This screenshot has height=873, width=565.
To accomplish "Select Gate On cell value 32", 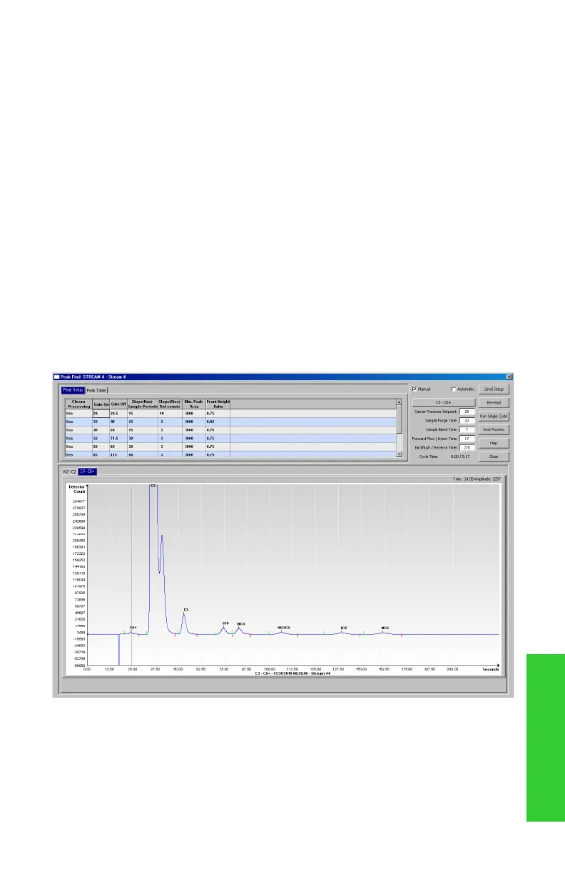I will tap(101, 422).
